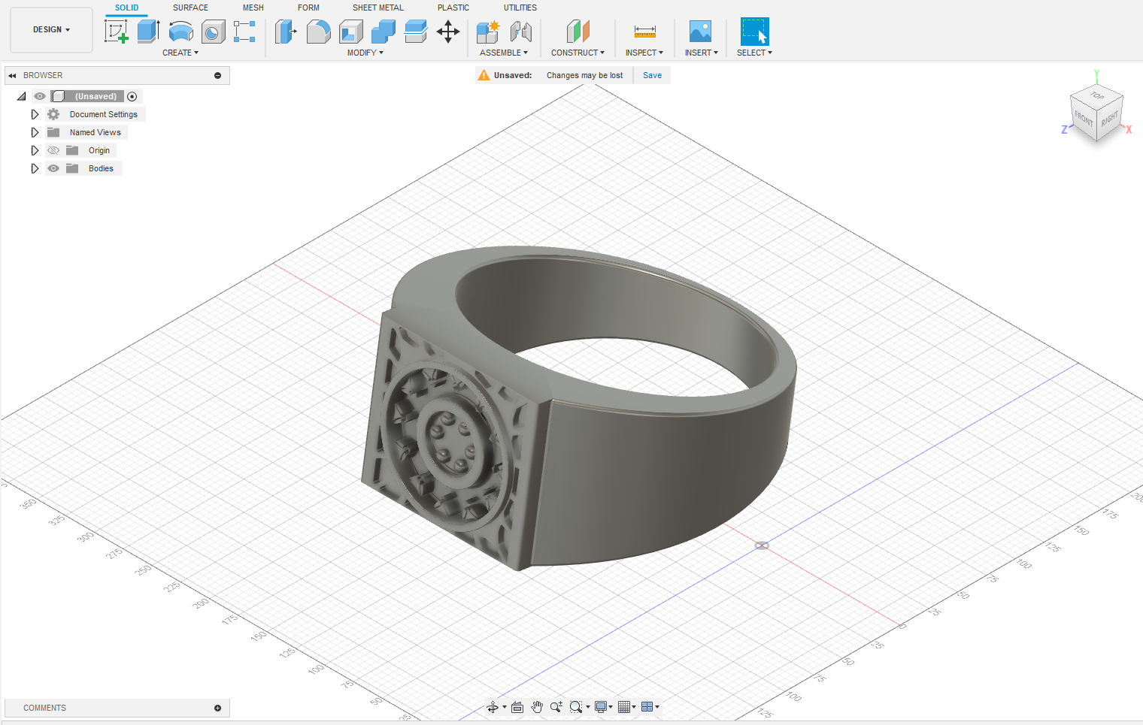Click the BROWSER panel options dot
Image resolution: width=1143 pixels, height=725 pixels.
coord(217,75)
